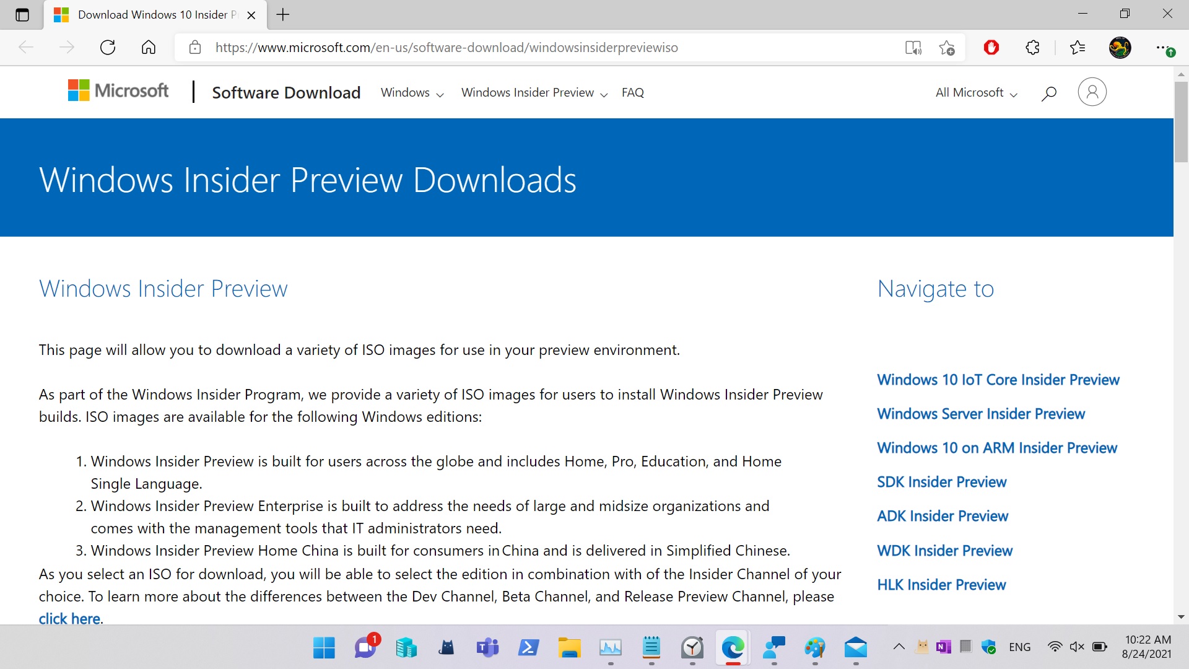Viewport: 1189px width, 669px height.
Task: Follow the 'click here' link about Insider Channels
Action: pos(68,618)
